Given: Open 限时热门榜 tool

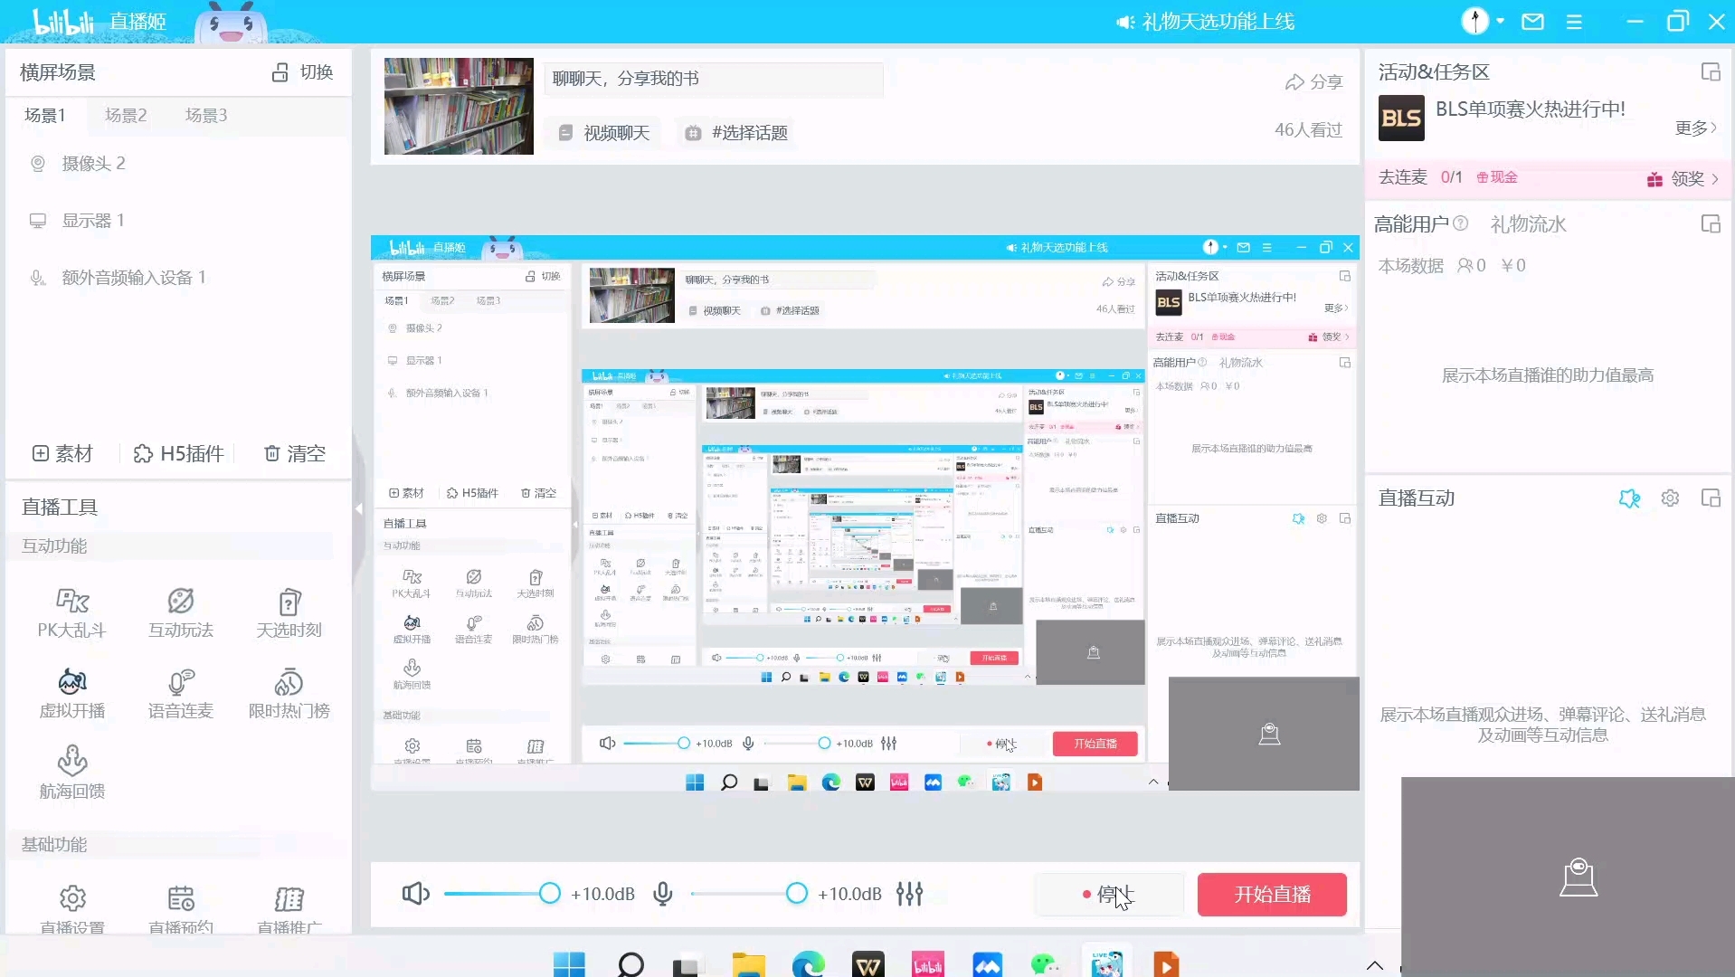Looking at the screenshot, I should (289, 693).
